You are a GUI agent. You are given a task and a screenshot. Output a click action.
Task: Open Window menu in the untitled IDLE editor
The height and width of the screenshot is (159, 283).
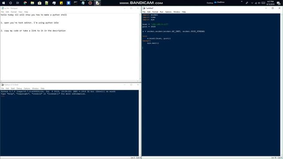[x=176, y=12]
